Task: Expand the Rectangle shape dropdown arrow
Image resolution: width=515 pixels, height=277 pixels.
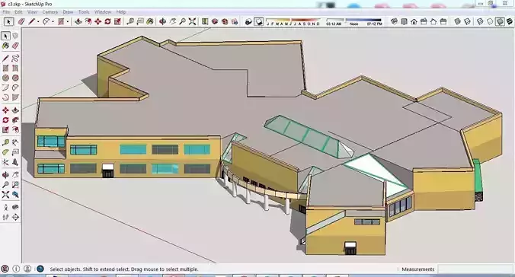Action: [68, 21]
